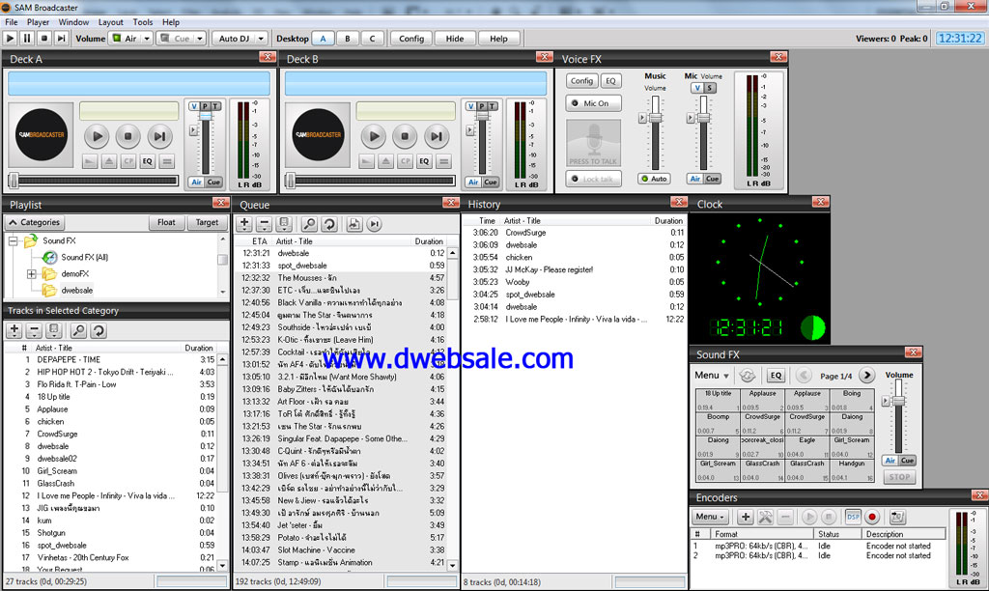
Task: Open File menu
Action: (x=12, y=22)
